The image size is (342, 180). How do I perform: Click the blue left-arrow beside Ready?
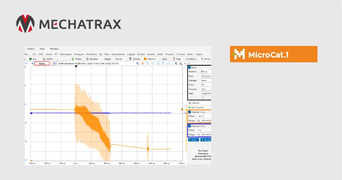[x=32, y=63]
